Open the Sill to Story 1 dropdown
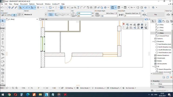The image size is (173, 97). [x=116, y=13]
